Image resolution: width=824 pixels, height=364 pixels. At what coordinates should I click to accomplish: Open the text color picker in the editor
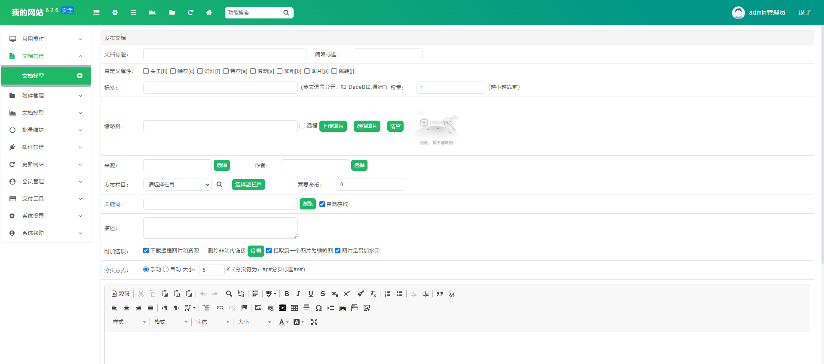tap(283, 322)
